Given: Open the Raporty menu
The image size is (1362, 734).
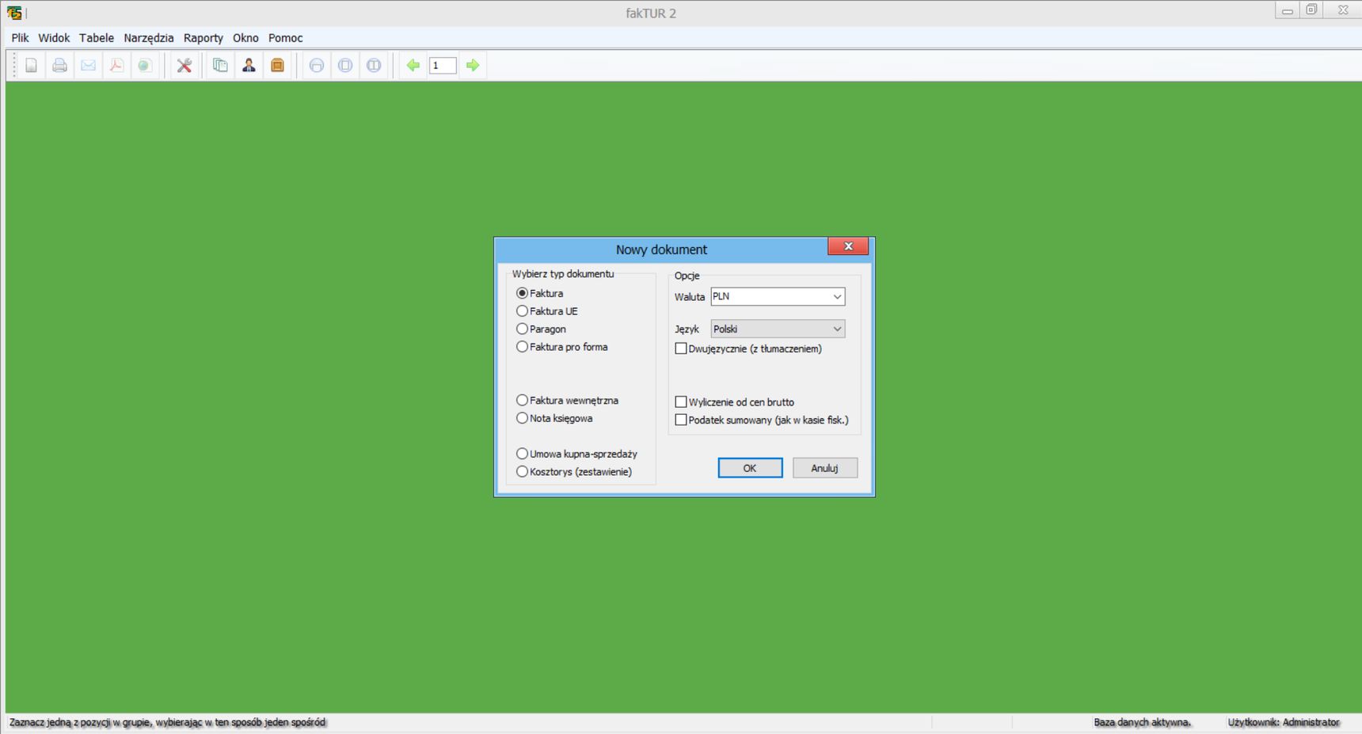Looking at the screenshot, I should [204, 38].
